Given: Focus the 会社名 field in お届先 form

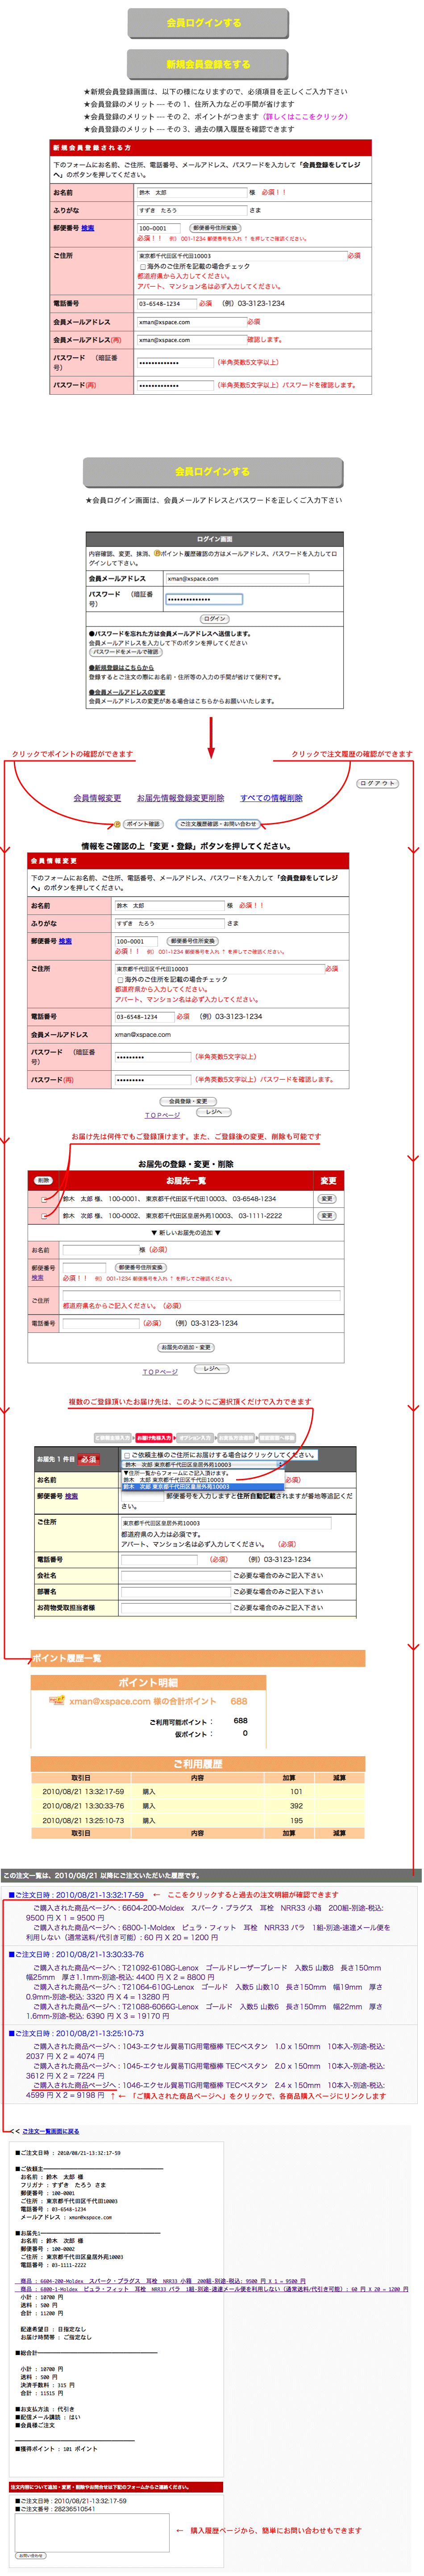Looking at the screenshot, I should coord(175,1576).
